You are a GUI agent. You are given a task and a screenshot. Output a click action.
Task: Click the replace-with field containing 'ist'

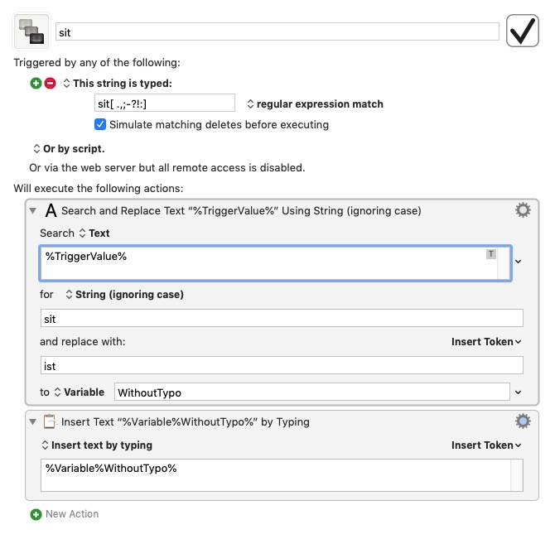coord(282,365)
